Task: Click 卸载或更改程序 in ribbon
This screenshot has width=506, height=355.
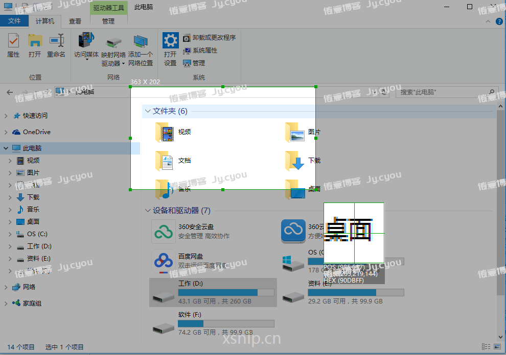Action: point(210,38)
